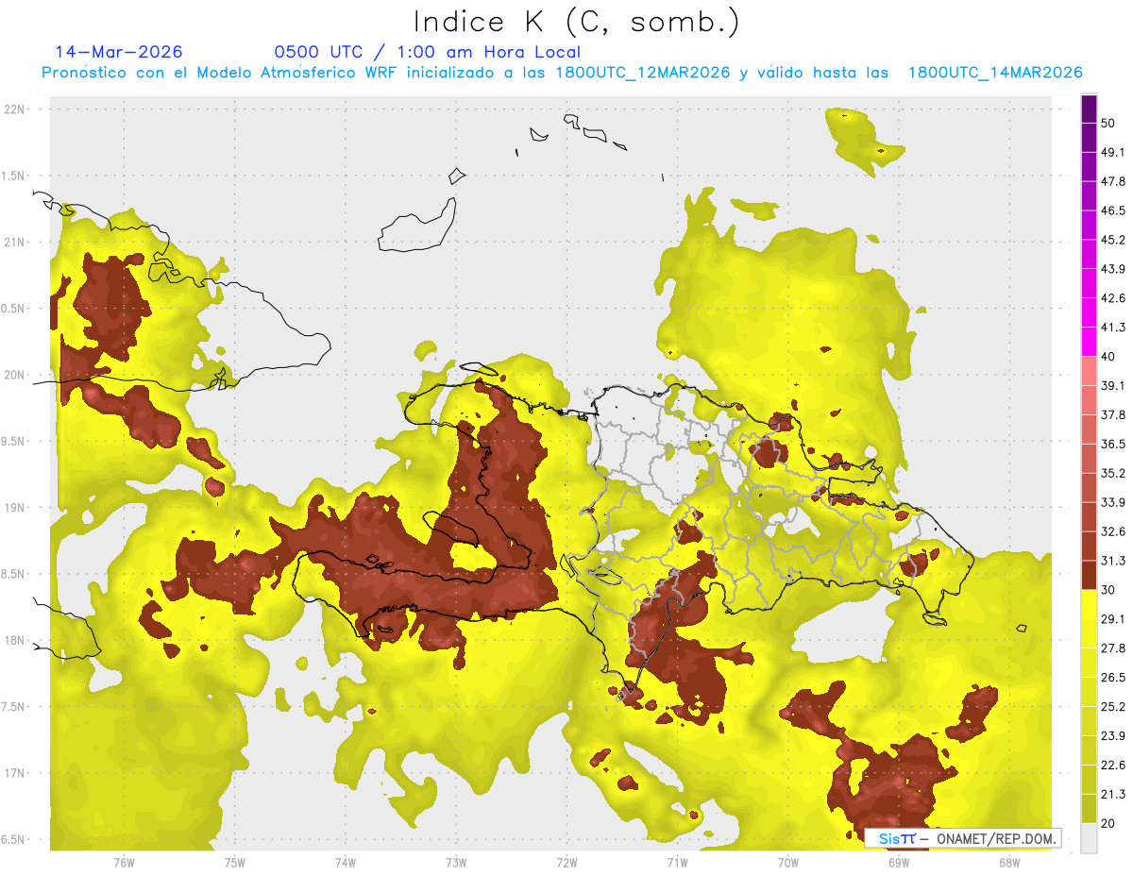Viewport: 1133px width, 875px height.
Task: Select the salmon pink swatch just below 40
Action: (1089, 371)
